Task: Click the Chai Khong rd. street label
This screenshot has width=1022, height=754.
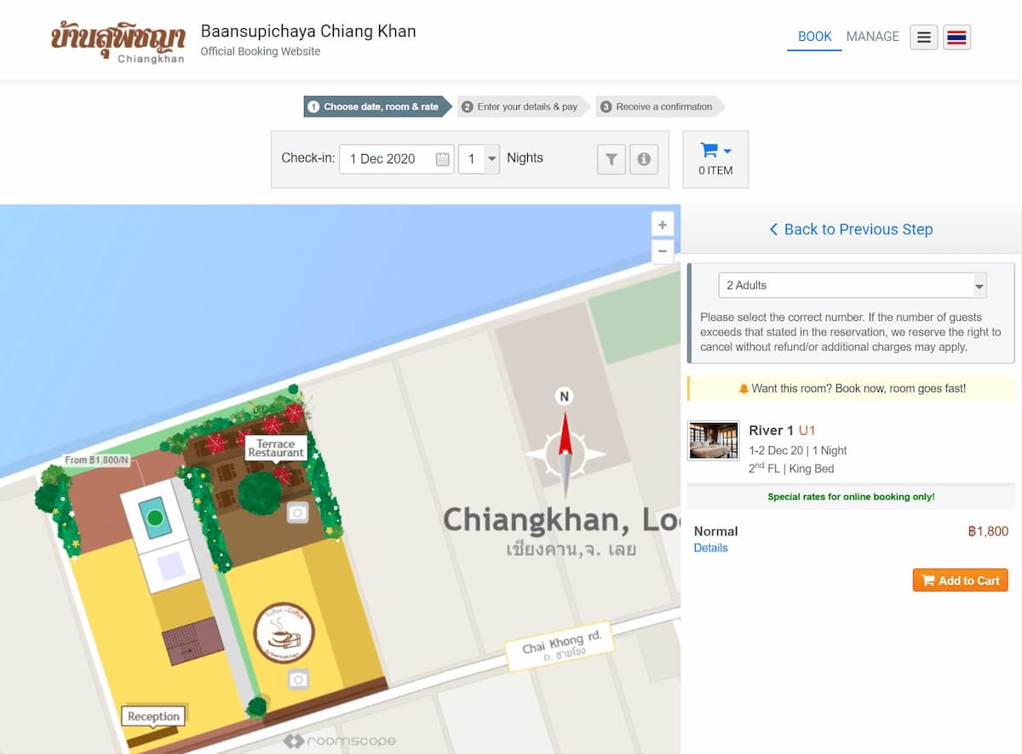Action: (x=561, y=648)
